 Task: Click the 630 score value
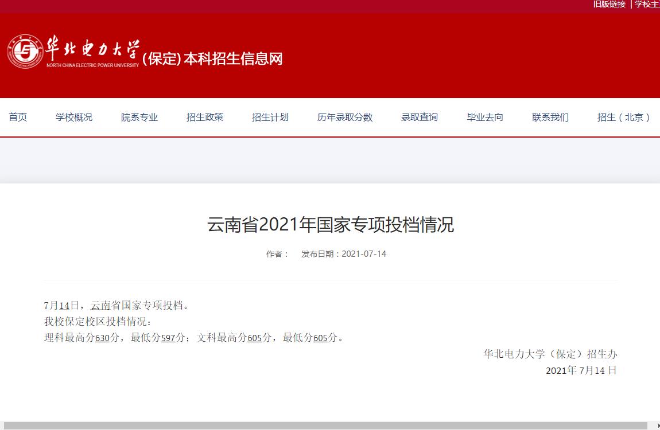coord(102,338)
